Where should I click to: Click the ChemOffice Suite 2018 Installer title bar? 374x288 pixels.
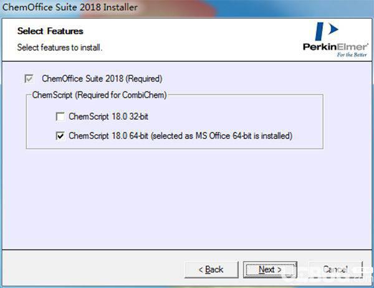click(x=187, y=7)
